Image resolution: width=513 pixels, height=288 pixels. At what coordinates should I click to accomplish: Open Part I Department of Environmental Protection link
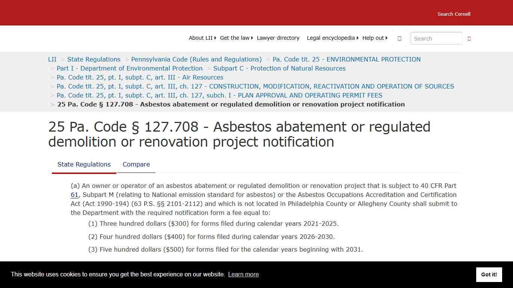coord(129,68)
